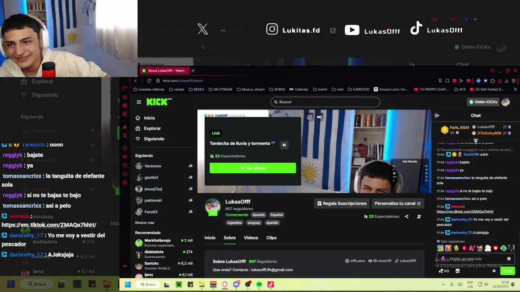Open the ON STREAM bookmark folder
520x292 pixels.
point(220,89)
